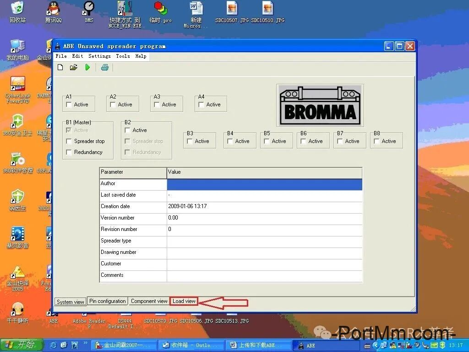Open the Settings menu
The width and height of the screenshot is (469, 352).
(x=99, y=56)
